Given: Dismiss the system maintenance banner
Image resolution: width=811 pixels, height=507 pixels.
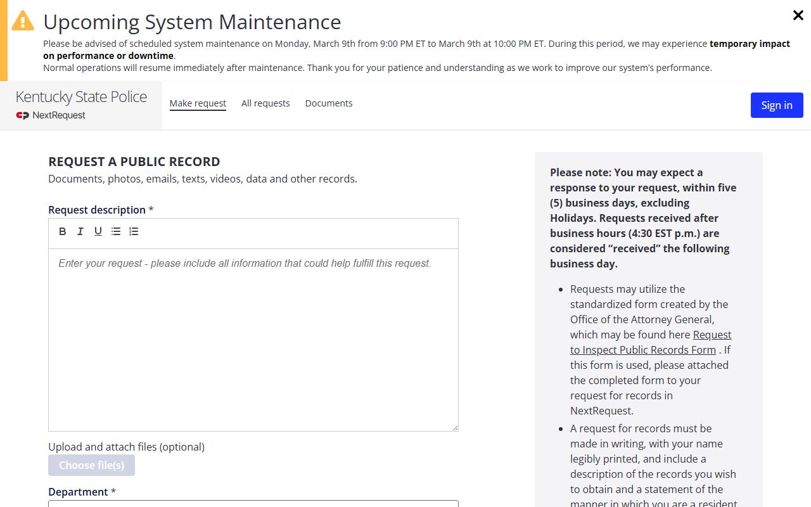Looking at the screenshot, I should (x=798, y=16).
